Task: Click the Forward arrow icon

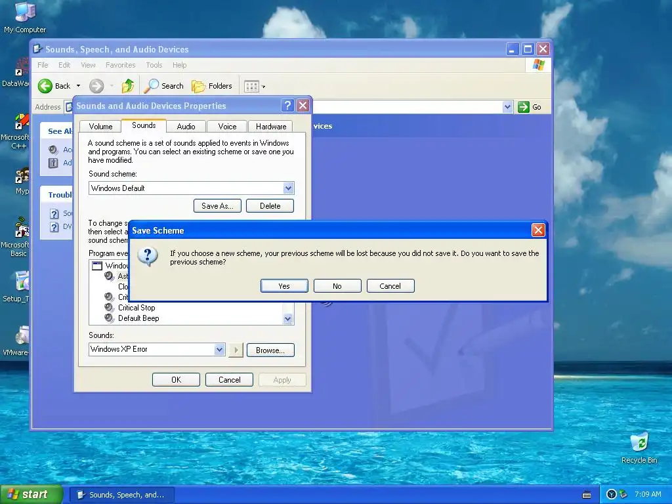Action: [96, 86]
